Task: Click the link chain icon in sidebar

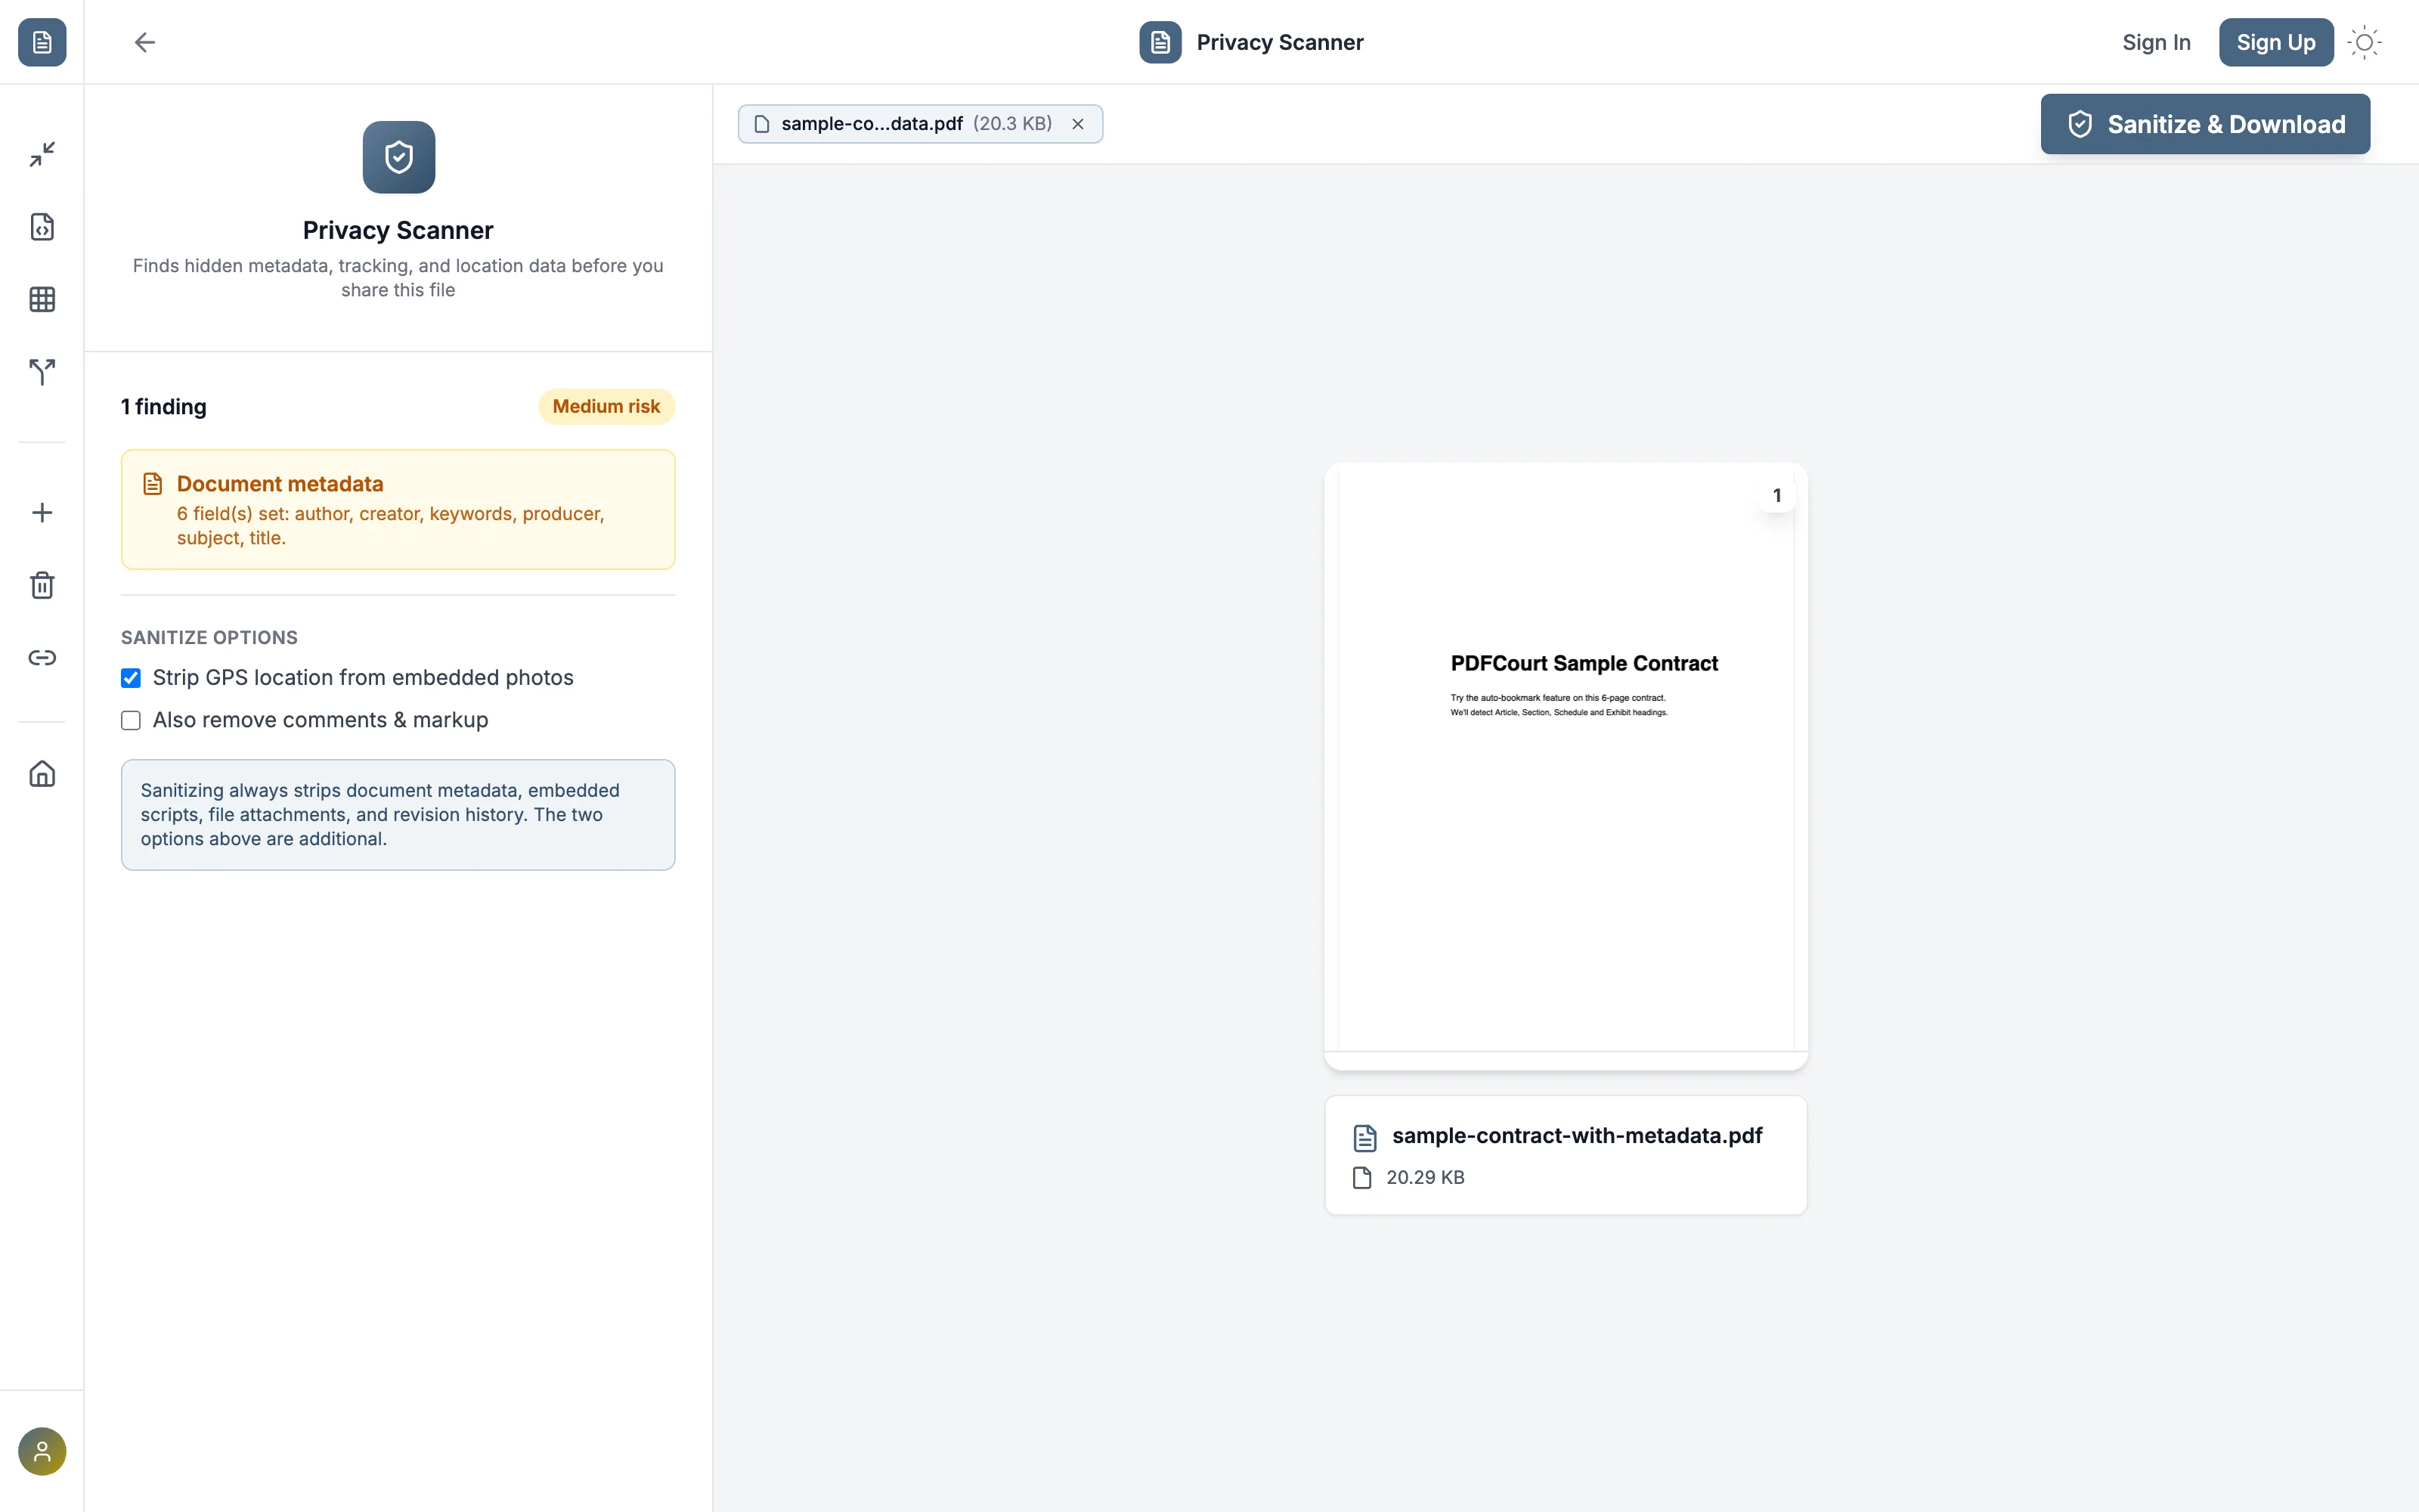Action: click(42, 658)
